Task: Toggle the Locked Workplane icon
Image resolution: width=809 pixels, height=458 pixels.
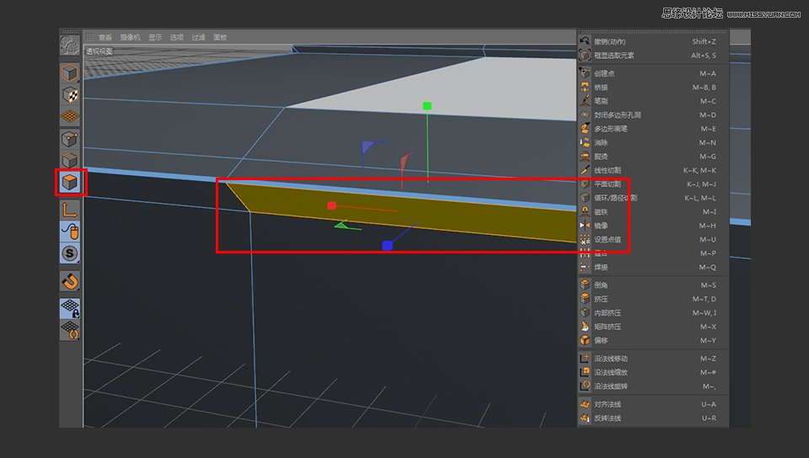Action: [71, 308]
